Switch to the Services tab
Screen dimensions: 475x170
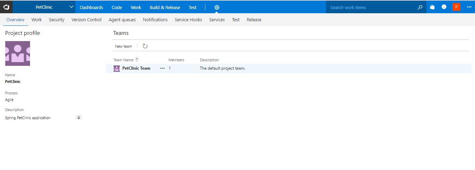(217, 20)
